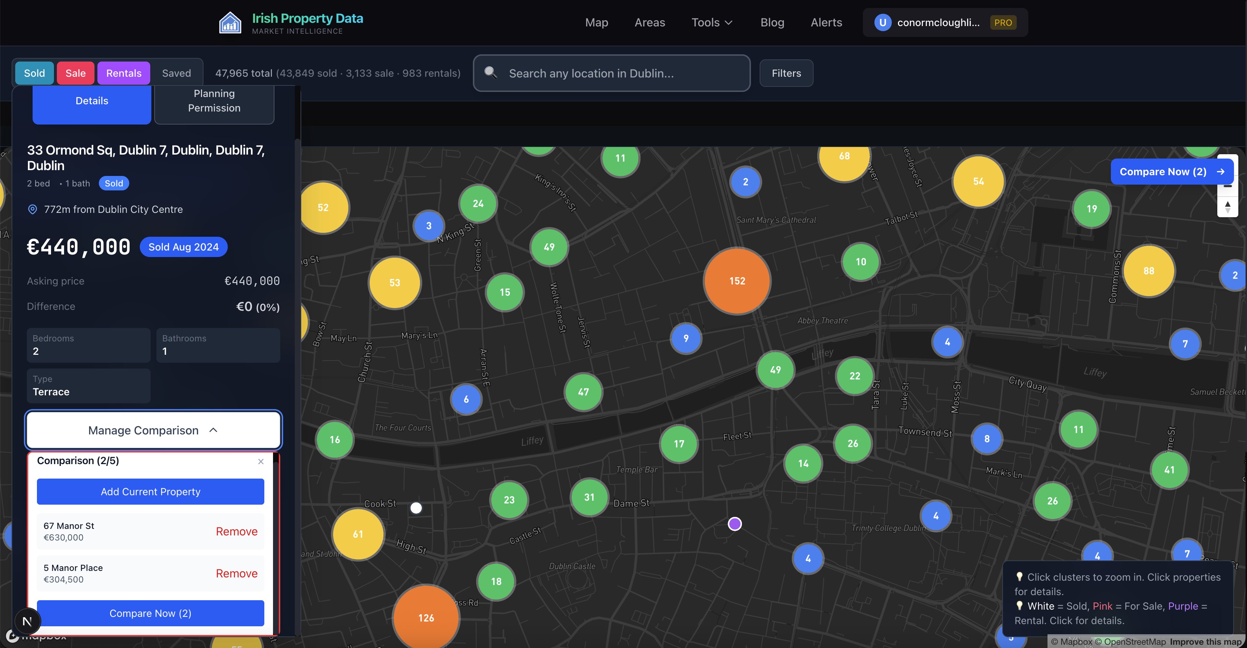Switch to Planning Permission tab
This screenshot has width=1247, height=648.
coord(214,101)
